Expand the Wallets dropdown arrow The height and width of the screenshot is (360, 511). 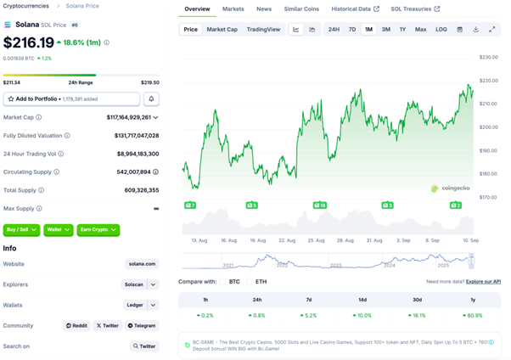click(153, 305)
